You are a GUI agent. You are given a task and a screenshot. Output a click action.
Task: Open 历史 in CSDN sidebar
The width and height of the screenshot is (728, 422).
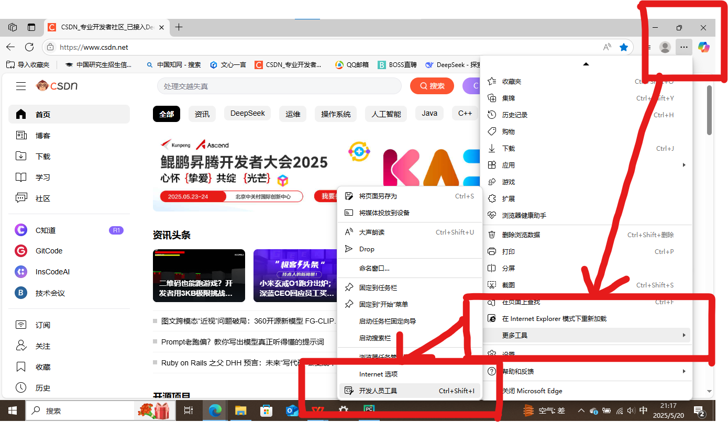[69, 388]
